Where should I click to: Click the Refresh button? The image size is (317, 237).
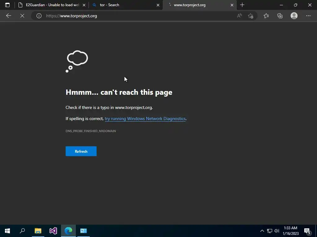pos(81,151)
